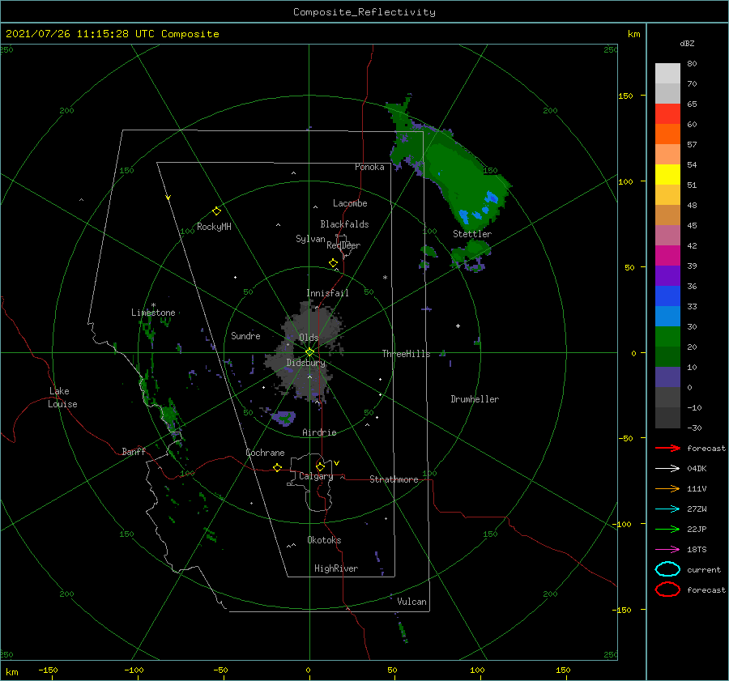The height and width of the screenshot is (681, 729).
Task: Click the Stettler city label
Action: pos(472,234)
